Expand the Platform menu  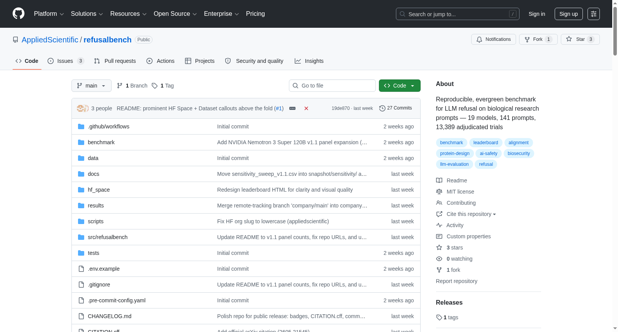[x=49, y=13]
